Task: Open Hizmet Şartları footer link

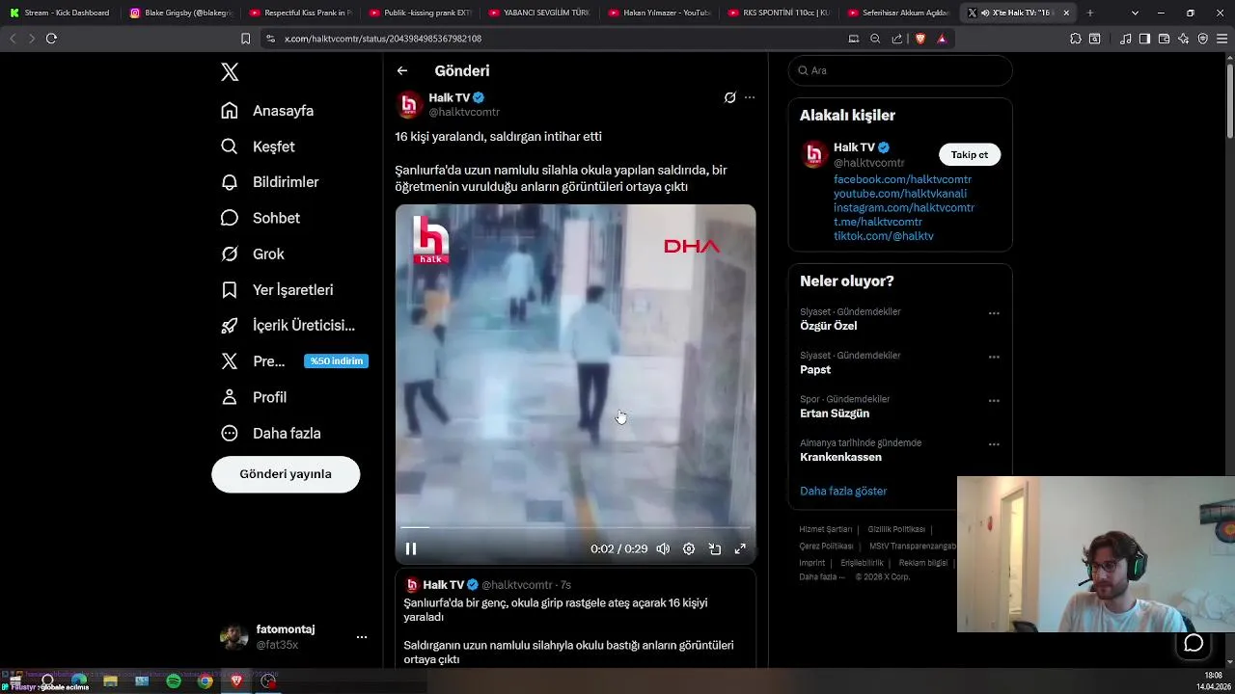Action: (826, 529)
